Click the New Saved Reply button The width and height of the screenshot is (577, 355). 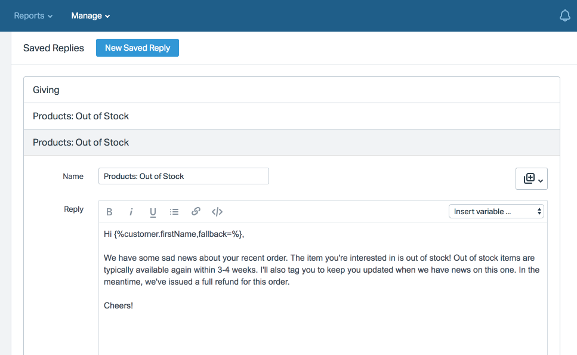point(137,48)
